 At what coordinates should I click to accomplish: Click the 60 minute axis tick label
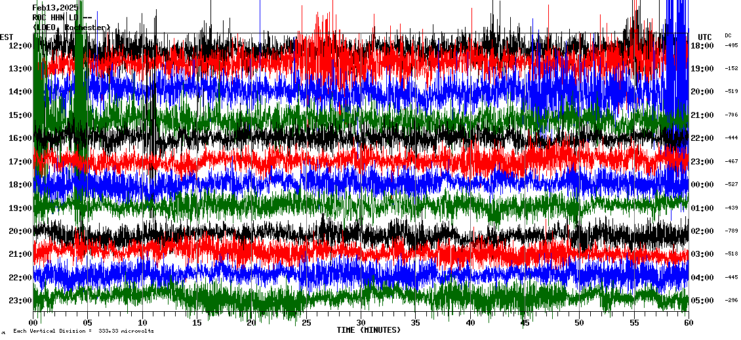689,323
